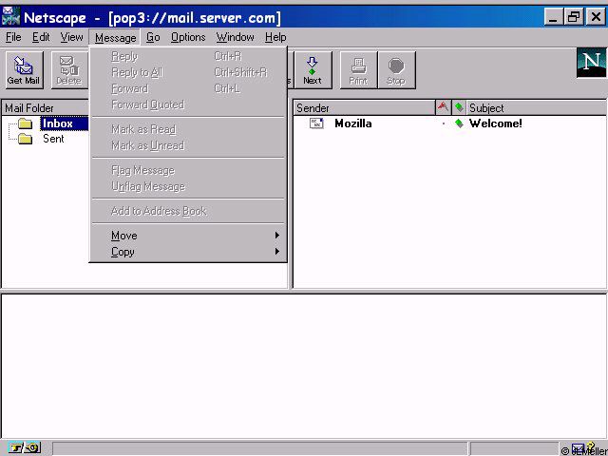Toggle the flag dot on Mozilla message
This screenshot has width=608, height=456.
[x=444, y=123]
